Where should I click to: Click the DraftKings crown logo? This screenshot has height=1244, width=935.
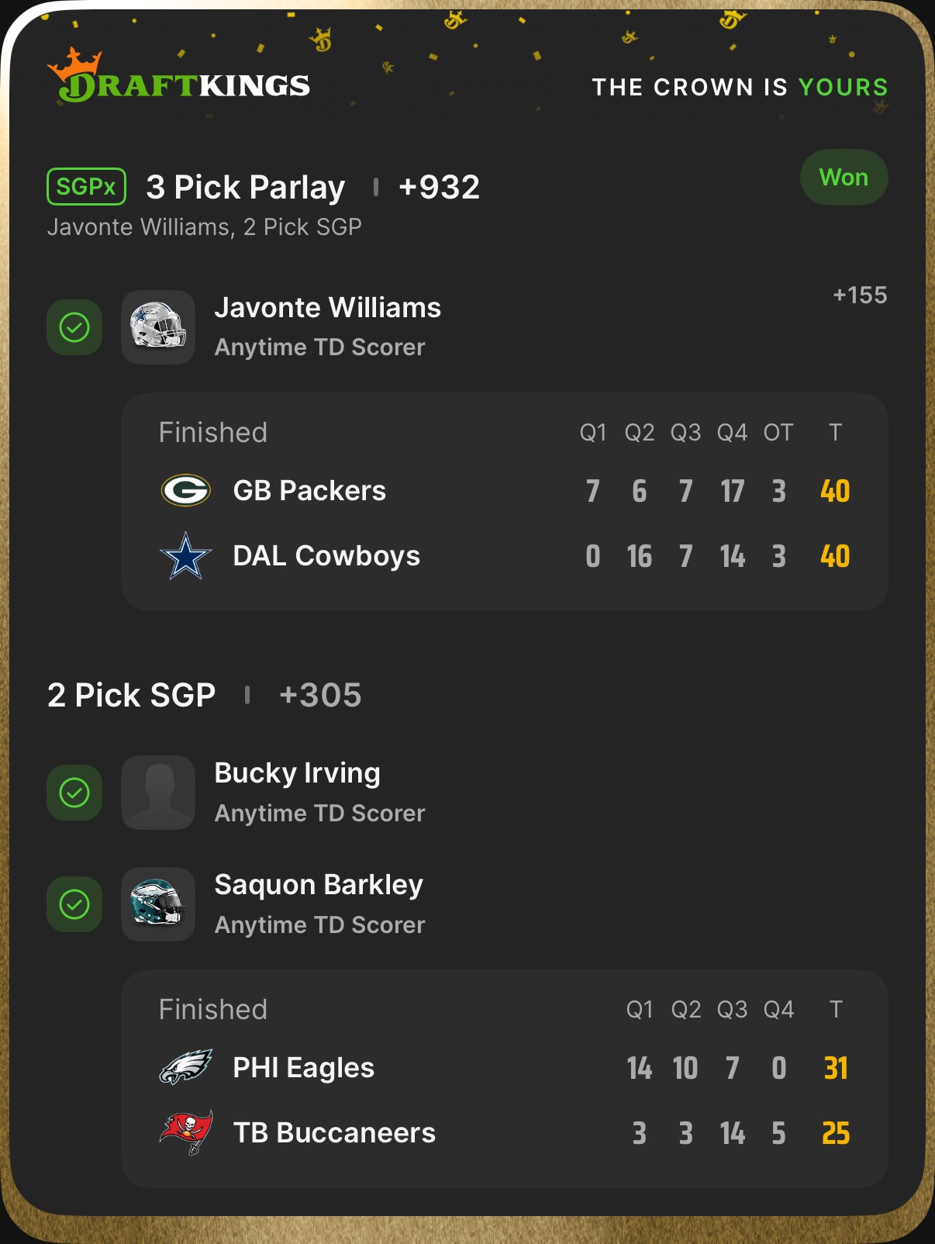(75, 64)
